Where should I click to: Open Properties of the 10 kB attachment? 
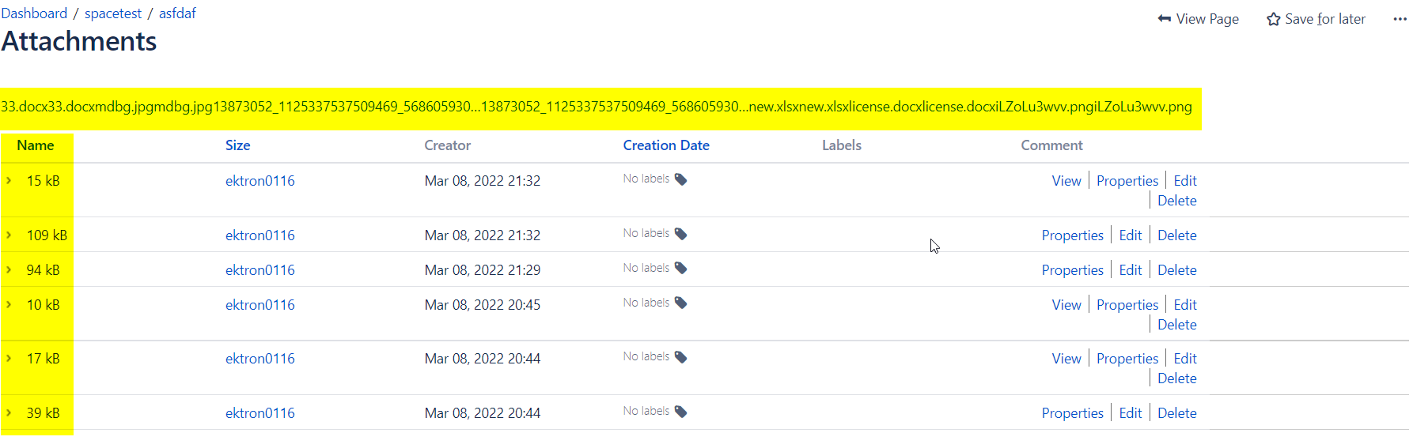1127,305
